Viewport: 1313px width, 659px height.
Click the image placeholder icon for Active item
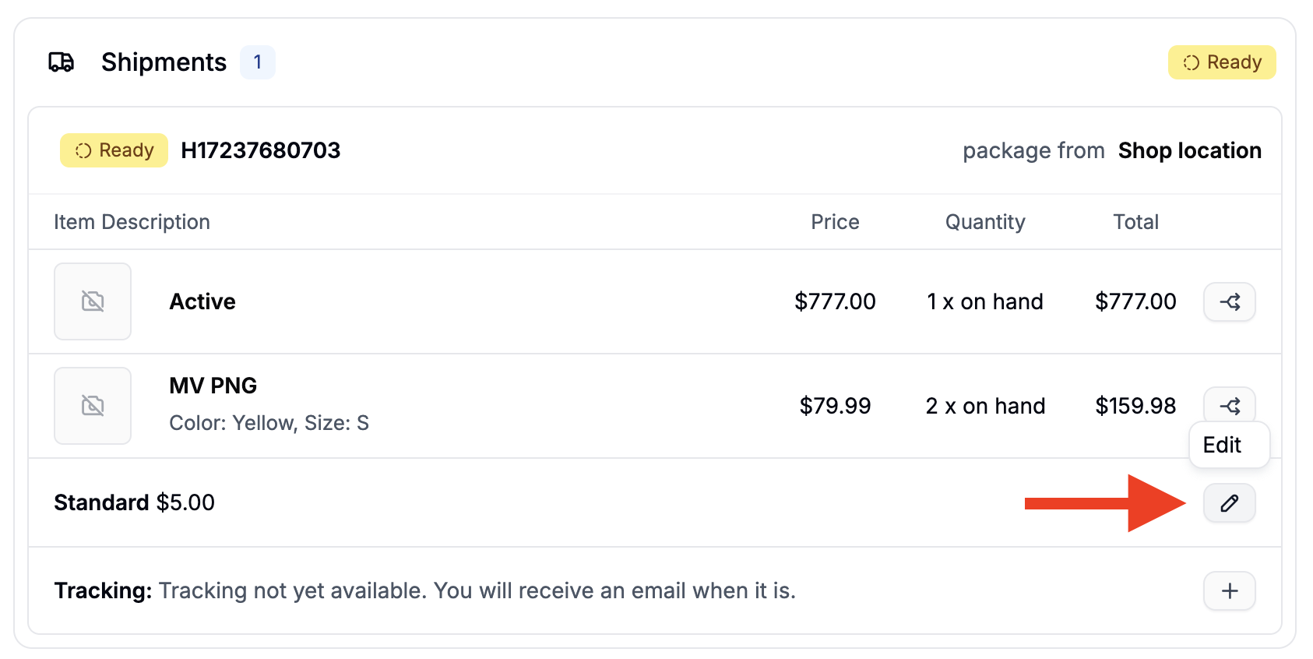tap(93, 301)
